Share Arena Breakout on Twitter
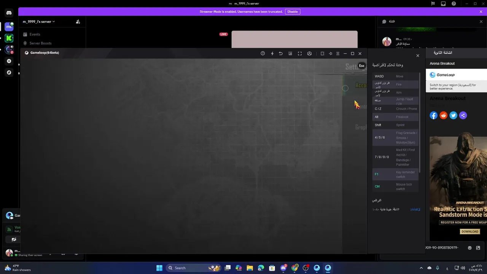487x274 pixels. pyautogui.click(x=453, y=115)
